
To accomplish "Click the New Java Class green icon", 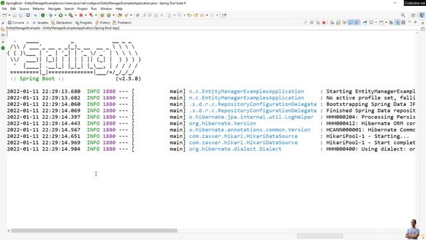I will click(108, 15).
